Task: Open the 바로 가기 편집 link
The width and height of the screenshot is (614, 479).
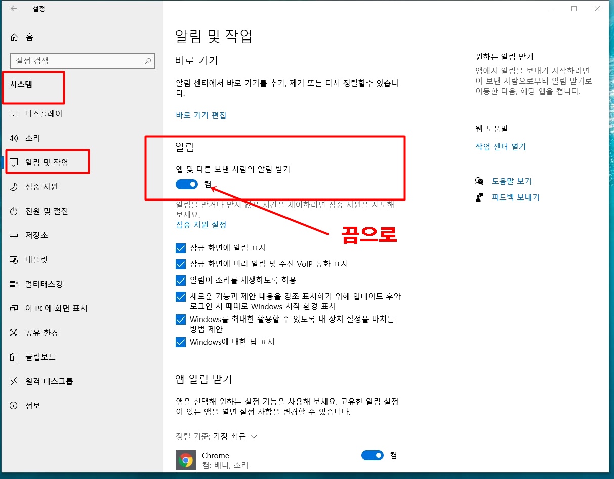Action: coord(201,115)
